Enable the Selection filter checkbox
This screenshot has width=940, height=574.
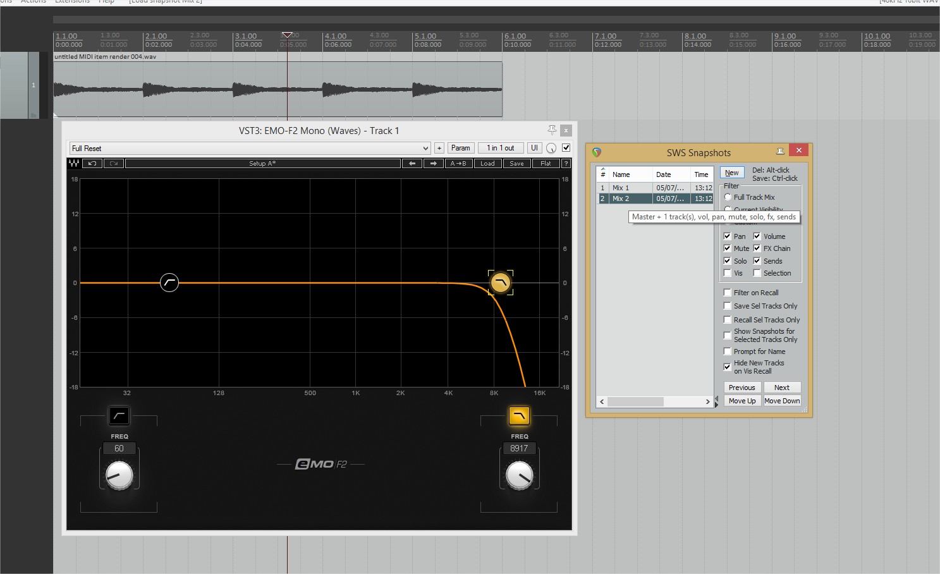point(757,273)
